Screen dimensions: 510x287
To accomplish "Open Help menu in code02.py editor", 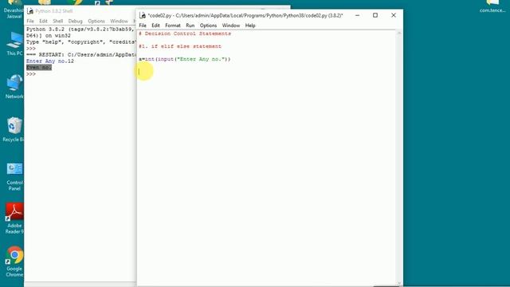I will click(250, 26).
